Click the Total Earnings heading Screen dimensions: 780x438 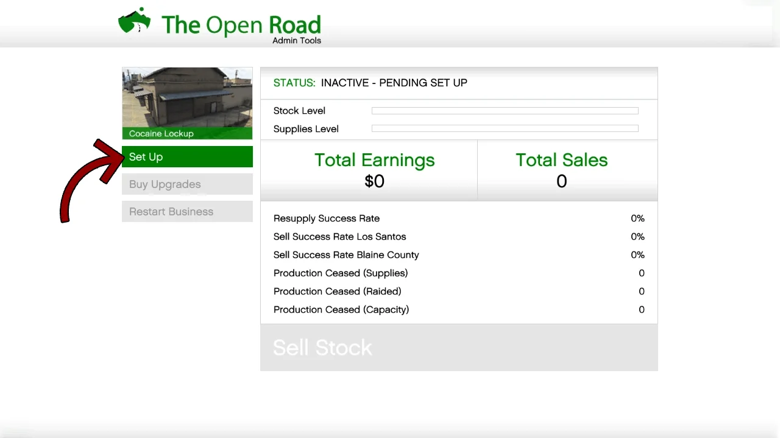pos(374,160)
